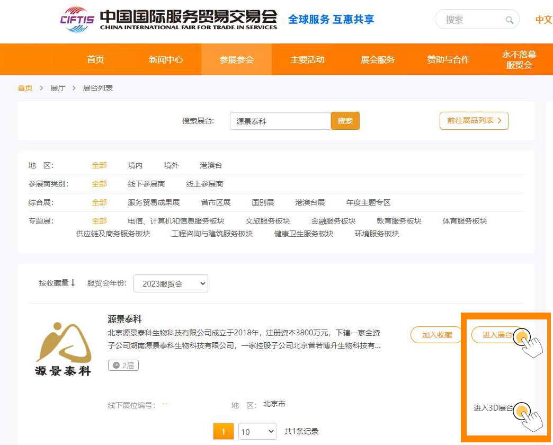
Task: Open the 展会服务 navigation menu
Action: click(x=378, y=59)
